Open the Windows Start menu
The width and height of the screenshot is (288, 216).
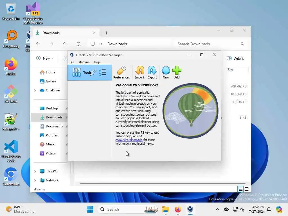click(90, 209)
